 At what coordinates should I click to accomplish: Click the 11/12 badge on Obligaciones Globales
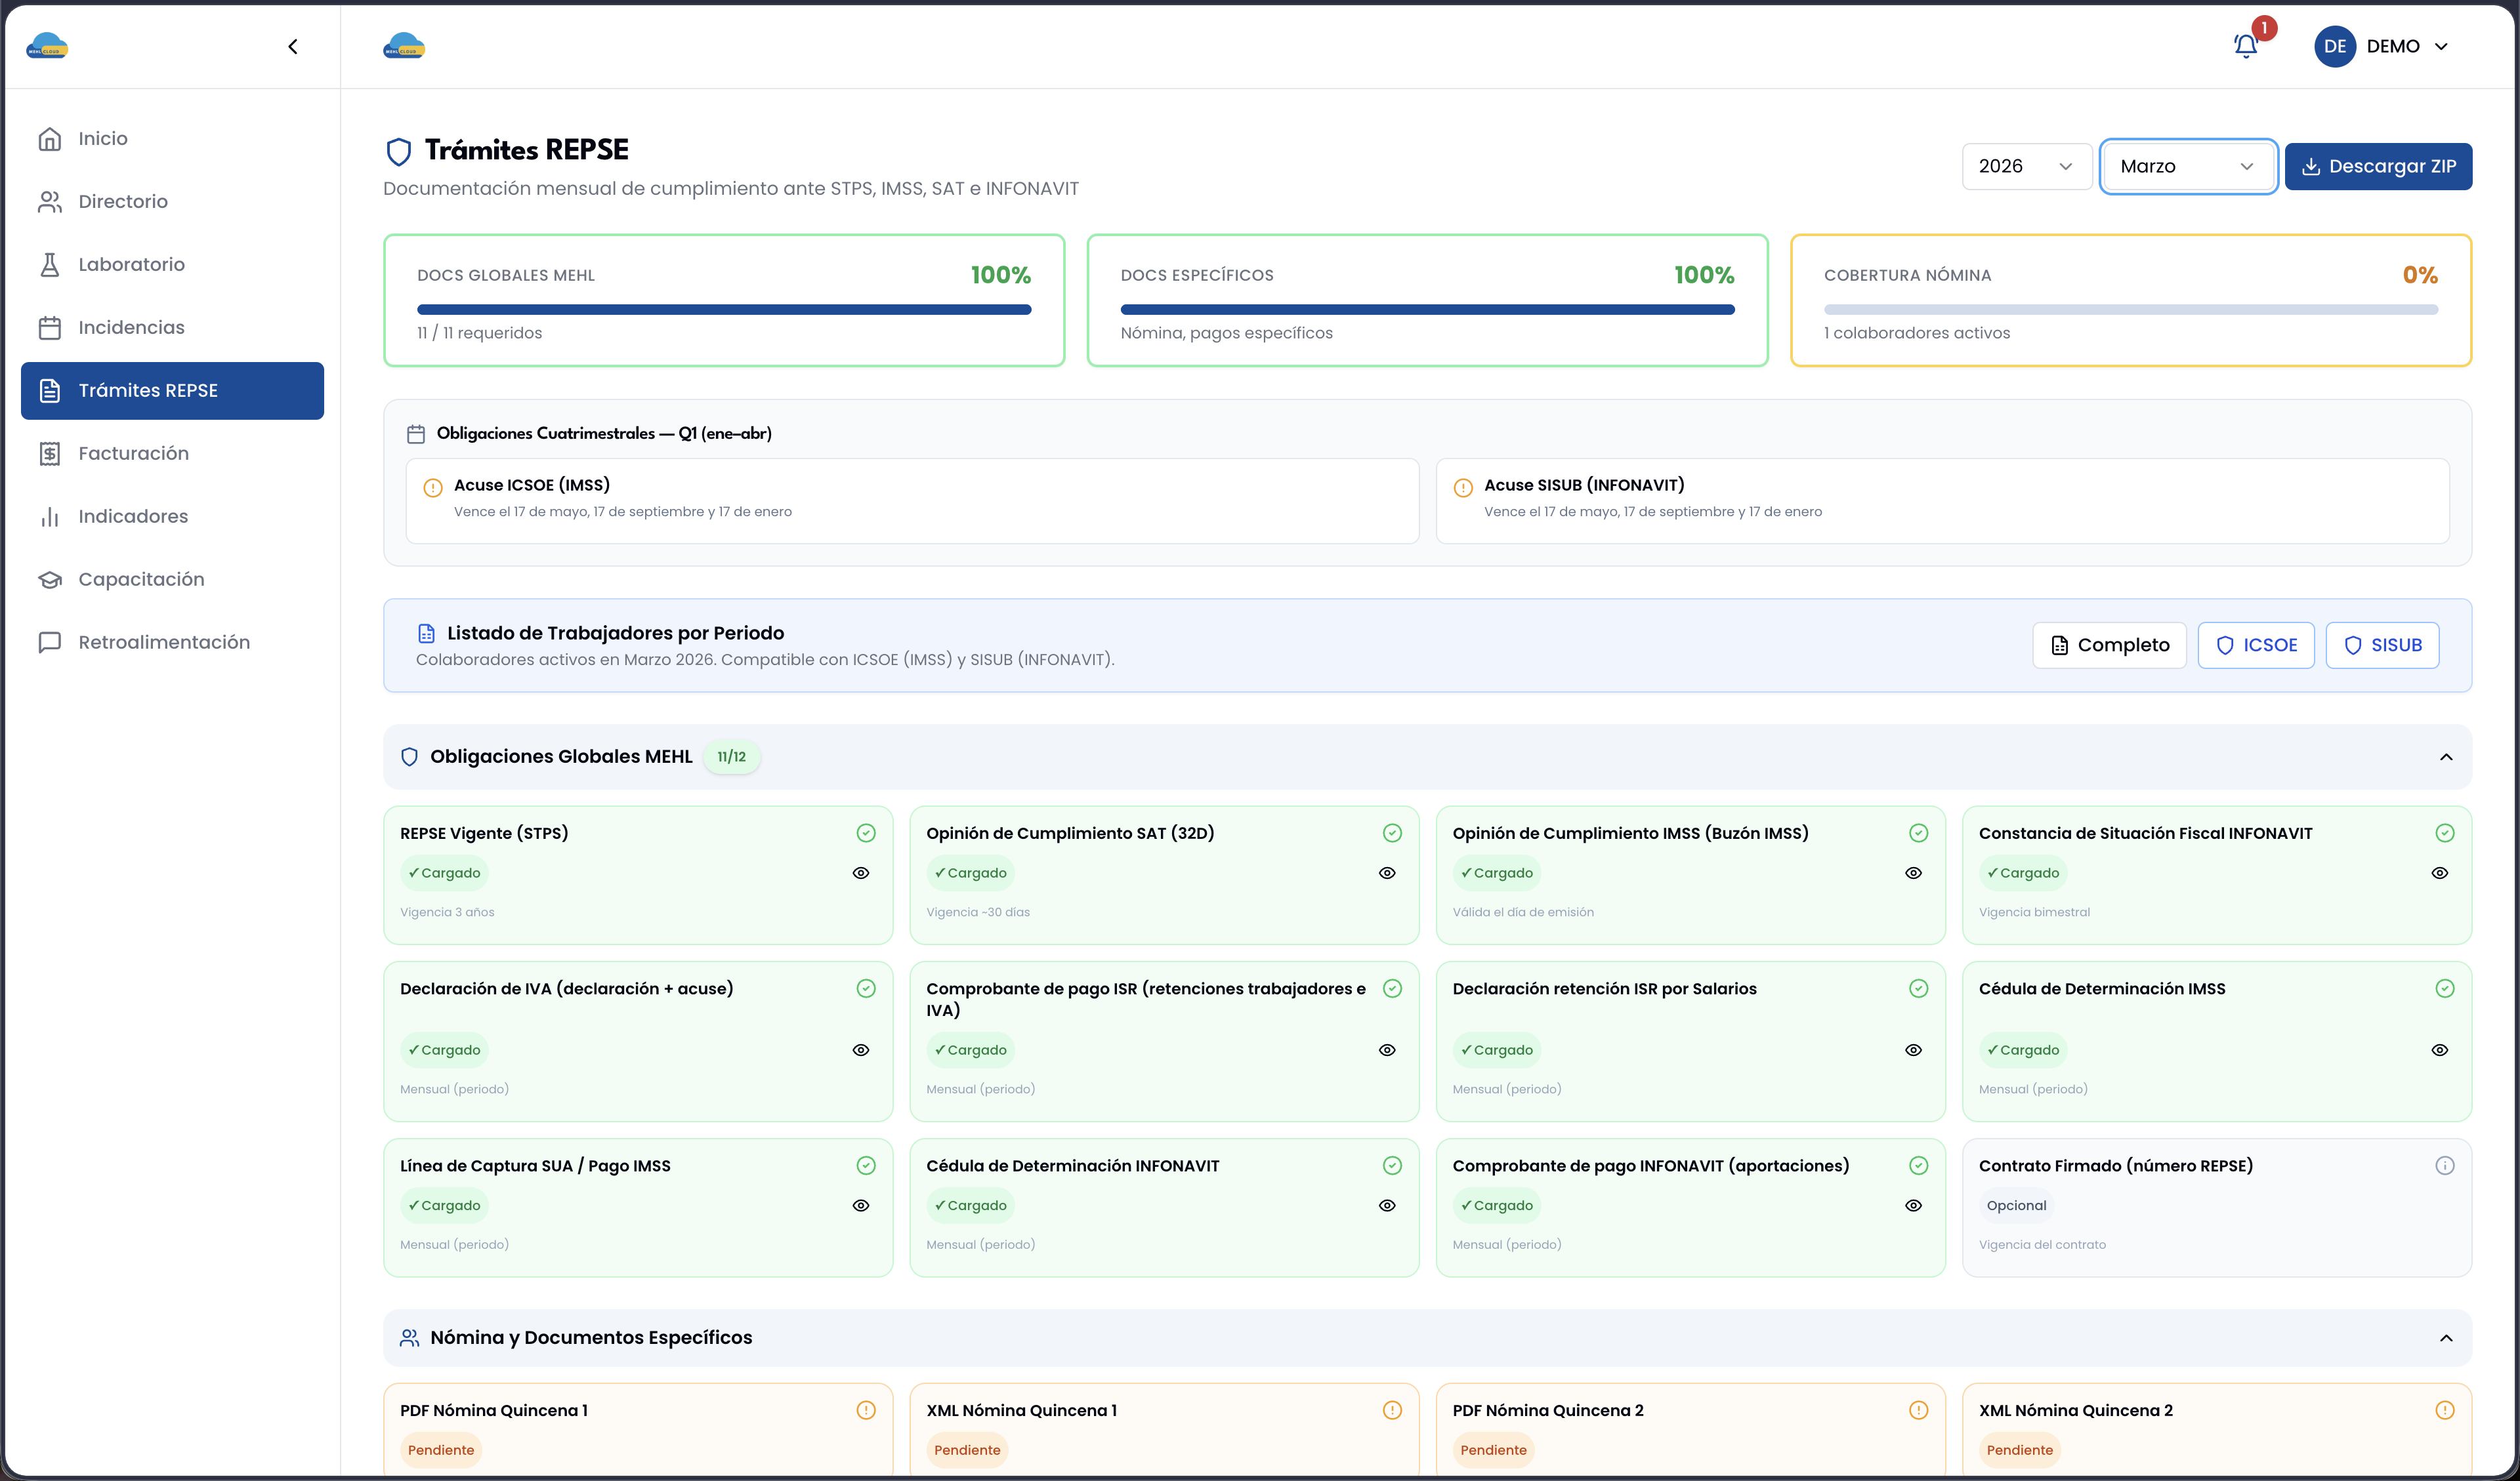click(x=731, y=756)
